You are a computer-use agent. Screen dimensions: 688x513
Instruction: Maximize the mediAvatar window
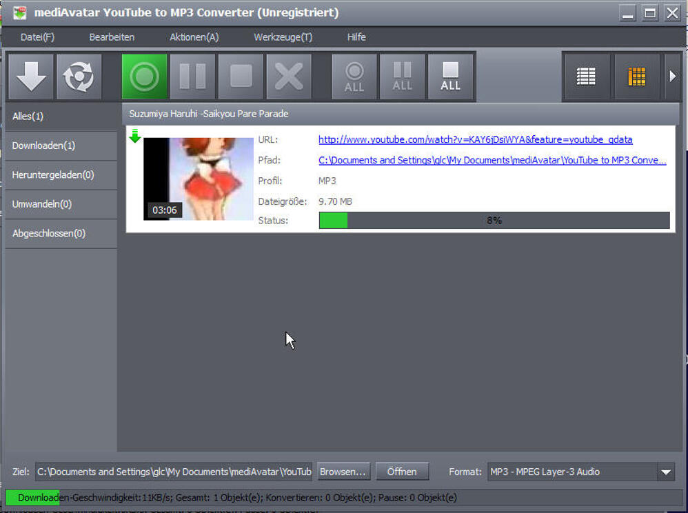[650, 13]
